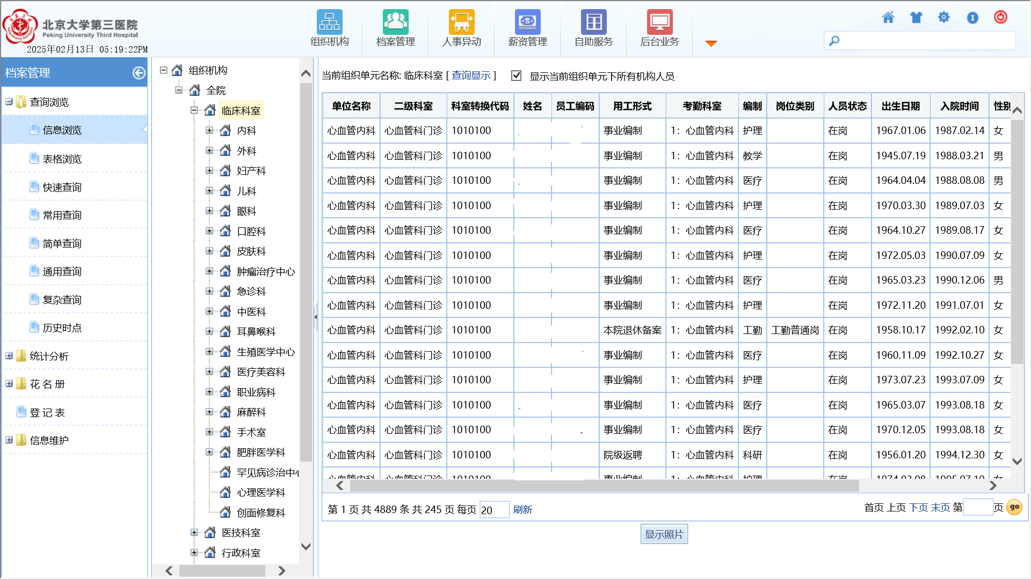Open the 档案管理 module icon
Image resolution: width=1031 pixels, height=579 pixels.
pyautogui.click(x=395, y=23)
